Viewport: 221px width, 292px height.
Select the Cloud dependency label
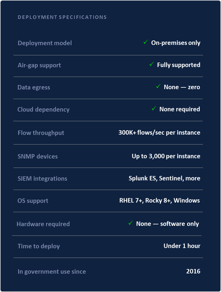click(x=43, y=110)
